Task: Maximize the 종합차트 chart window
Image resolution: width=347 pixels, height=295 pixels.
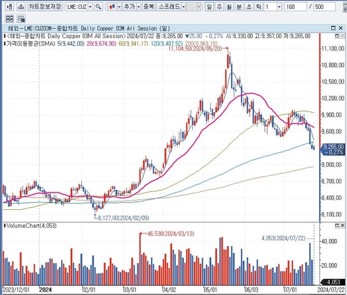Action: point(333,28)
